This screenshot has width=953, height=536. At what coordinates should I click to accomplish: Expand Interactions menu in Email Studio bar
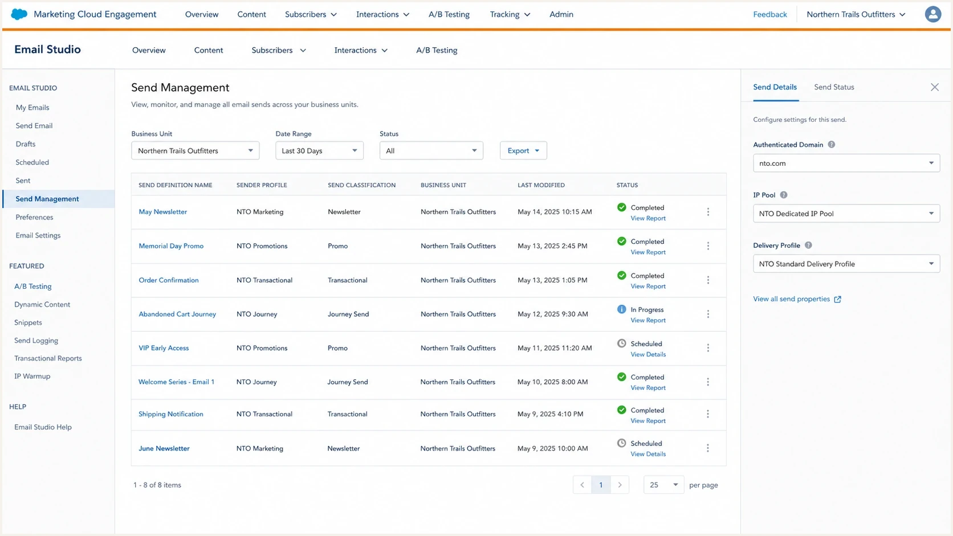point(361,50)
